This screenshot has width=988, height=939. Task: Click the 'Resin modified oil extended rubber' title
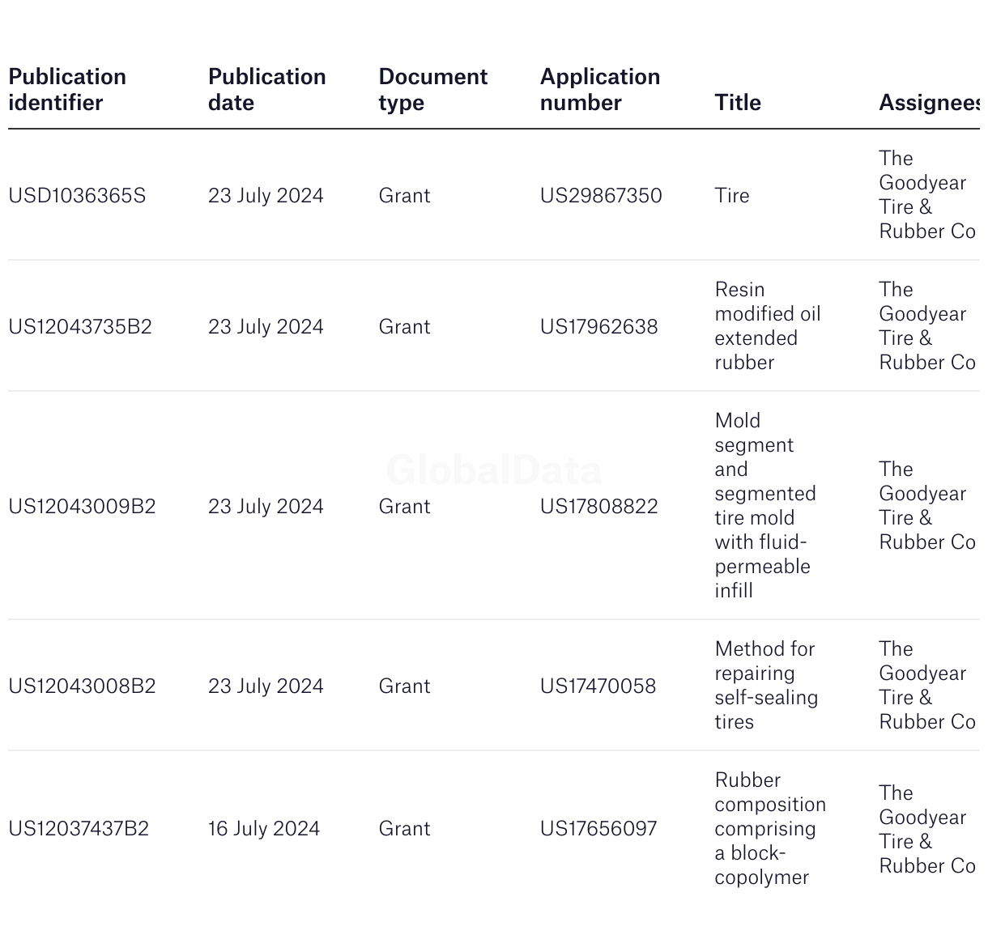(767, 326)
